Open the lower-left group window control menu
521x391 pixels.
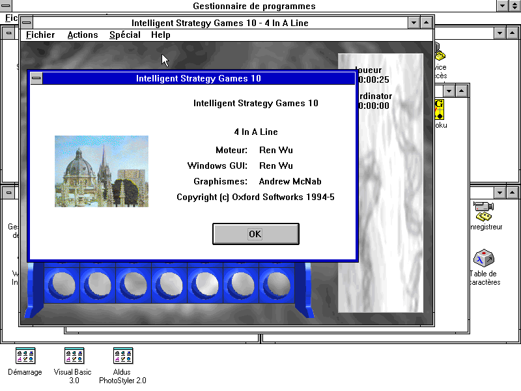click(8, 192)
